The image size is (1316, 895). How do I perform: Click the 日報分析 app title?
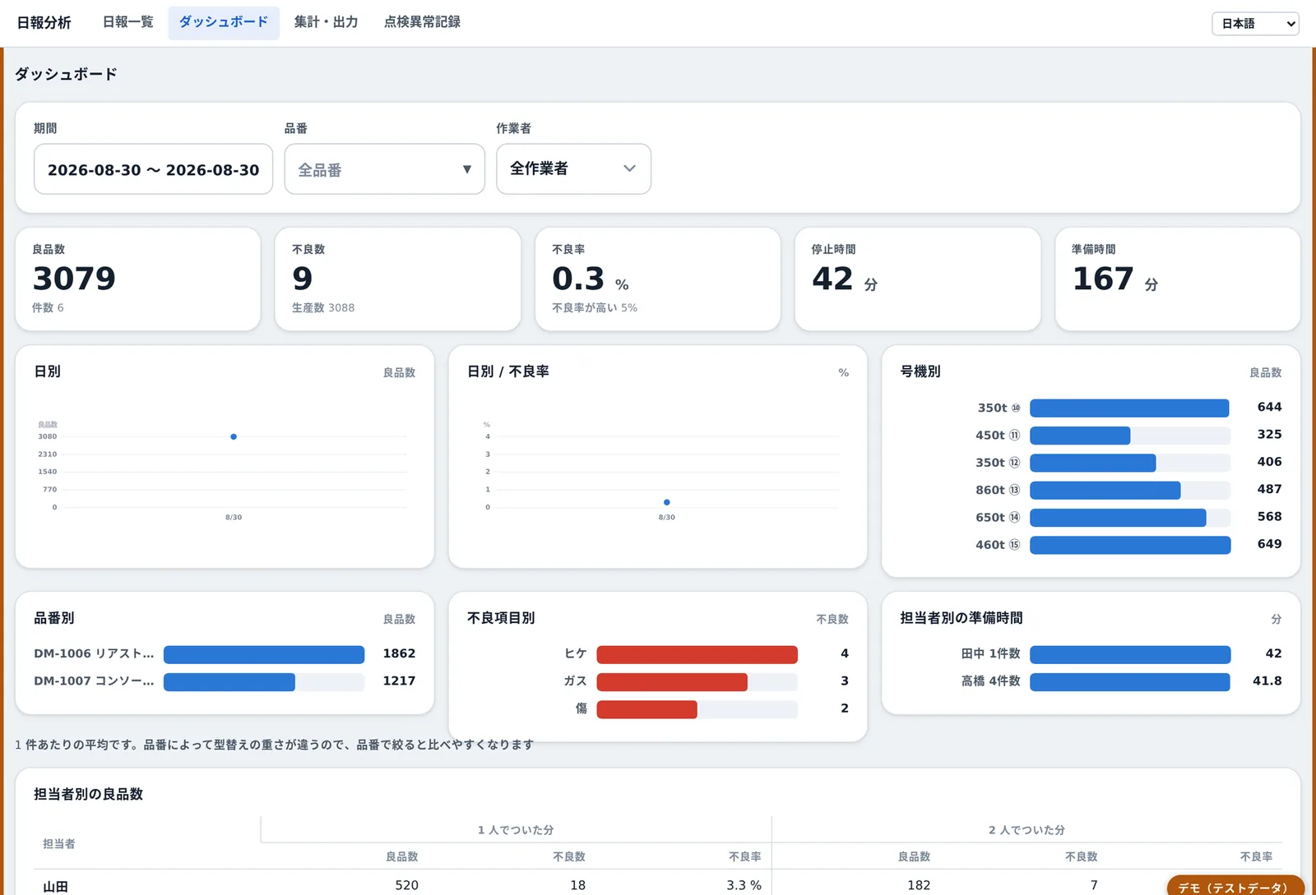point(44,23)
